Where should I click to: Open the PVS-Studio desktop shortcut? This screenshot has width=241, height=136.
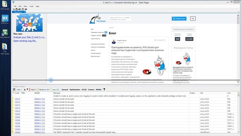5,5
